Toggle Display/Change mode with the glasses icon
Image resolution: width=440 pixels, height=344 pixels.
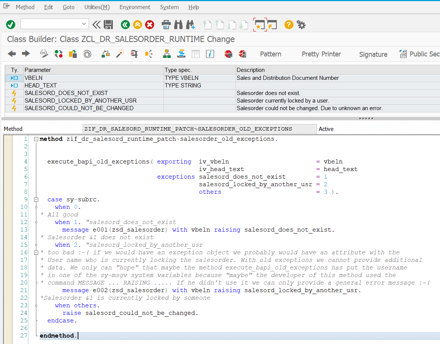pos(44,54)
